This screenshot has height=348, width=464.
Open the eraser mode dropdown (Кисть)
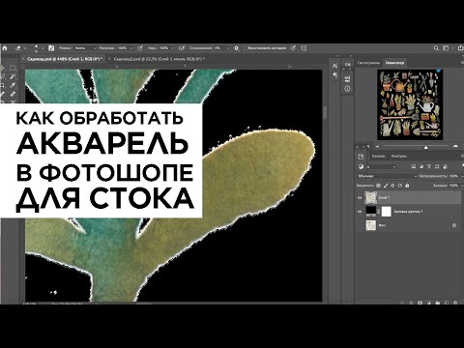[x=85, y=48]
